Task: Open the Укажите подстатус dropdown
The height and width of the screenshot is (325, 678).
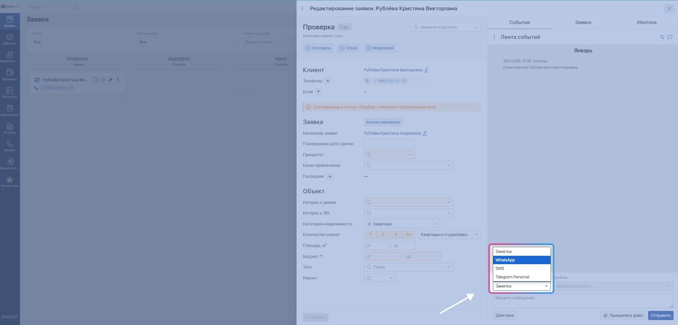Action: [446, 27]
